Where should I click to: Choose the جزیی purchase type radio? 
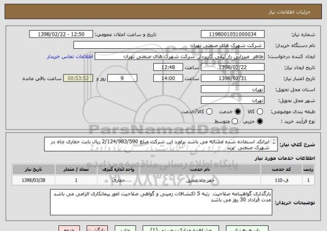tap(259, 121)
